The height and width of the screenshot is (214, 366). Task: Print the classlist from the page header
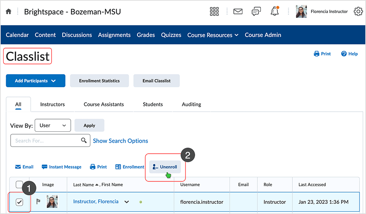pos(322,54)
